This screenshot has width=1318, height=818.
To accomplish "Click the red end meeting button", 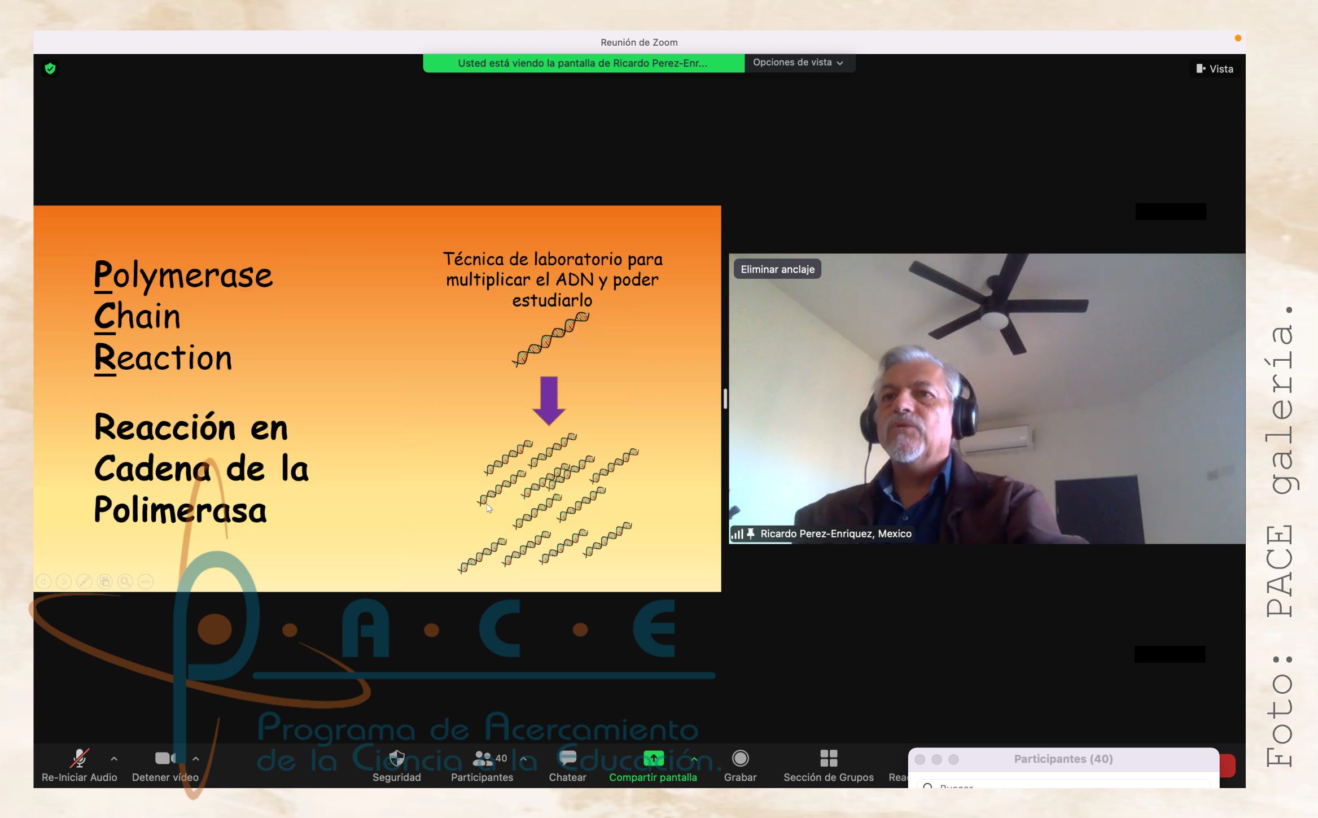I will pos(1228,765).
